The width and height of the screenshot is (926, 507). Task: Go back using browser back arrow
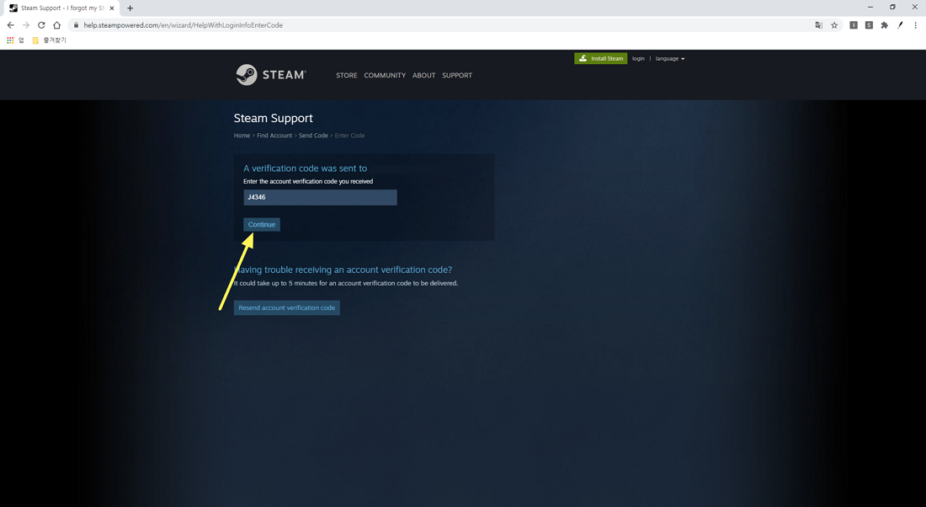(11, 25)
